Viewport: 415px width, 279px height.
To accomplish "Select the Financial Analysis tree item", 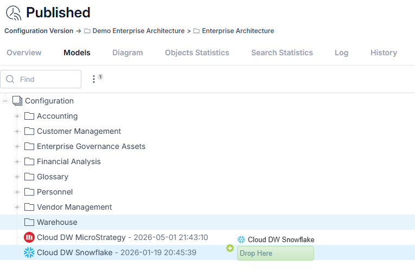I will pyautogui.click(x=68, y=161).
